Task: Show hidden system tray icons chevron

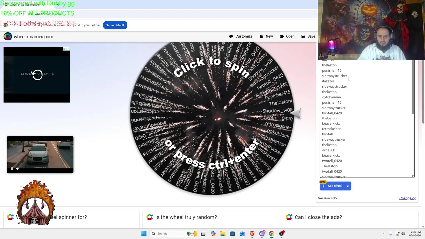Action: 383,234
